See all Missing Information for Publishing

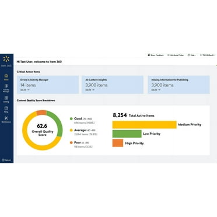pyautogui.click(x=156, y=90)
